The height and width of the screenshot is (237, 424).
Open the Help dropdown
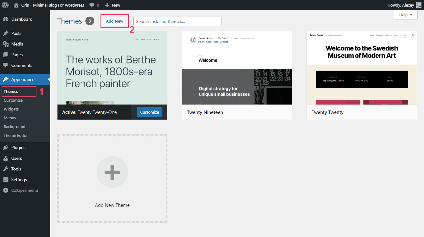coord(405,14)
